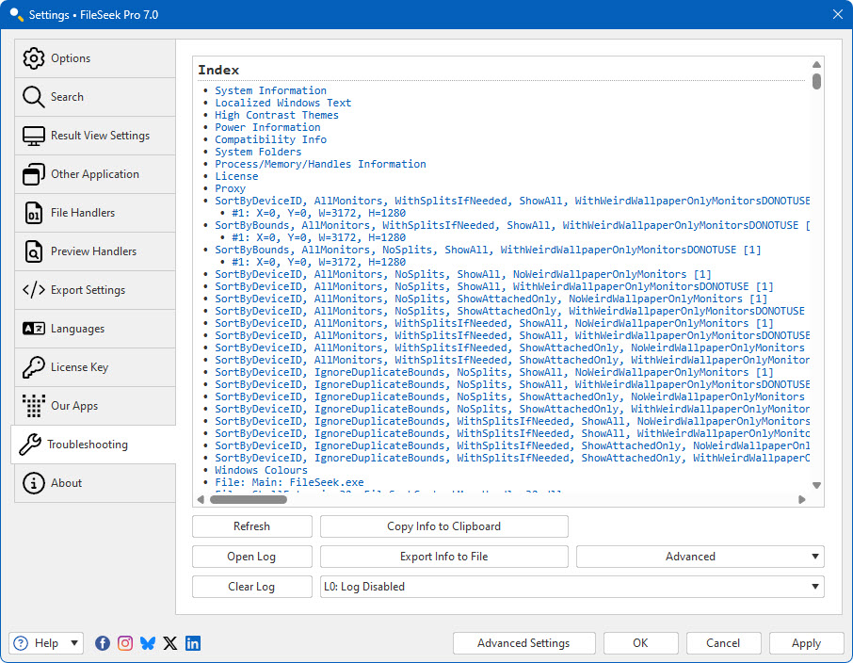This screenshot has height=663, width=853.
Task: Click the scroll right arrow
Action: (801, 500)
